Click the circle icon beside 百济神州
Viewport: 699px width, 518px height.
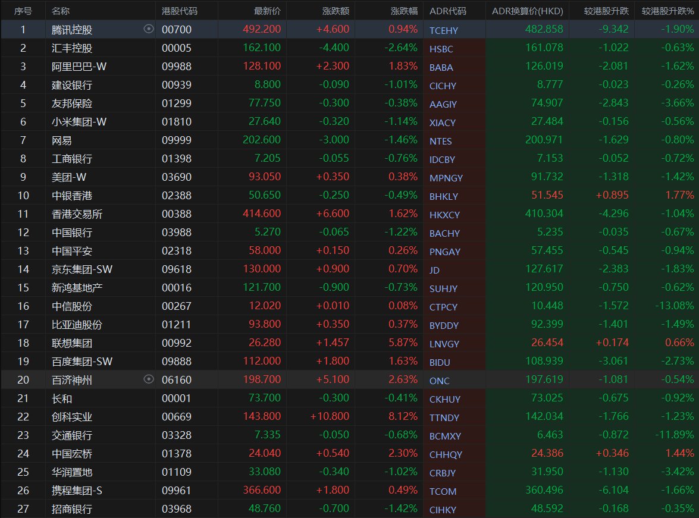149,379
